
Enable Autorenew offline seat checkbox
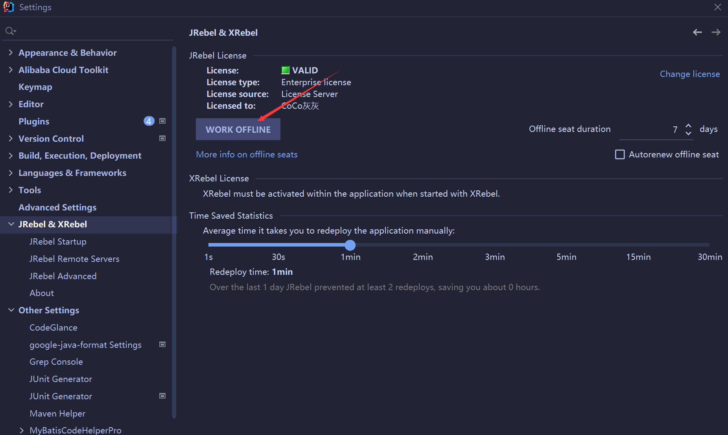[x=620, y=154]
